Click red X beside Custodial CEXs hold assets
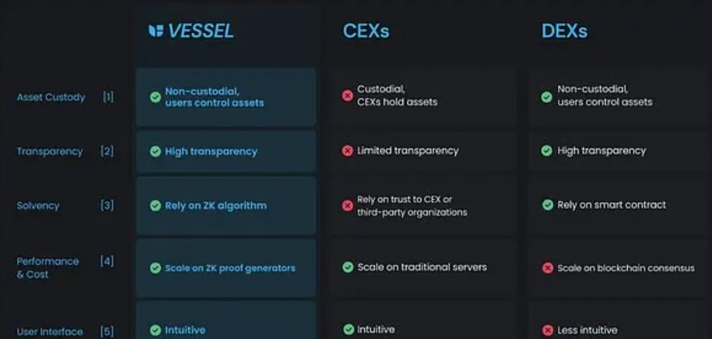The height and width of the screenshot is (339, 712). [x=347, y=96]
